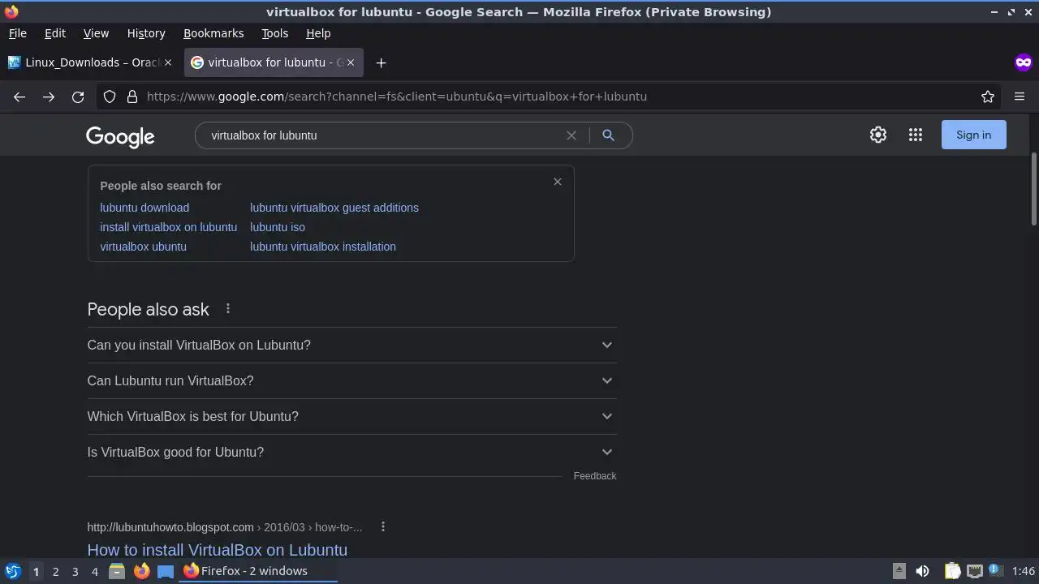Open file manager from the taskbar
1039x584 pixels.
[x=117, y=571]
